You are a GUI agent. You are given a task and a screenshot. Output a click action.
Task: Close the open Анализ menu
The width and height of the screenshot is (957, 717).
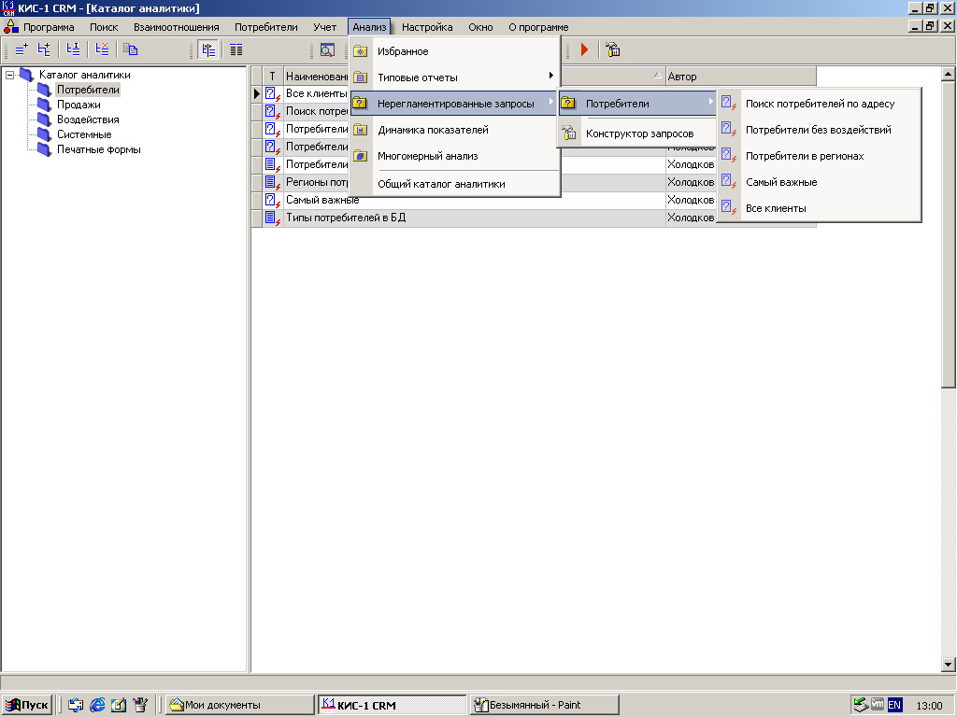369,27
